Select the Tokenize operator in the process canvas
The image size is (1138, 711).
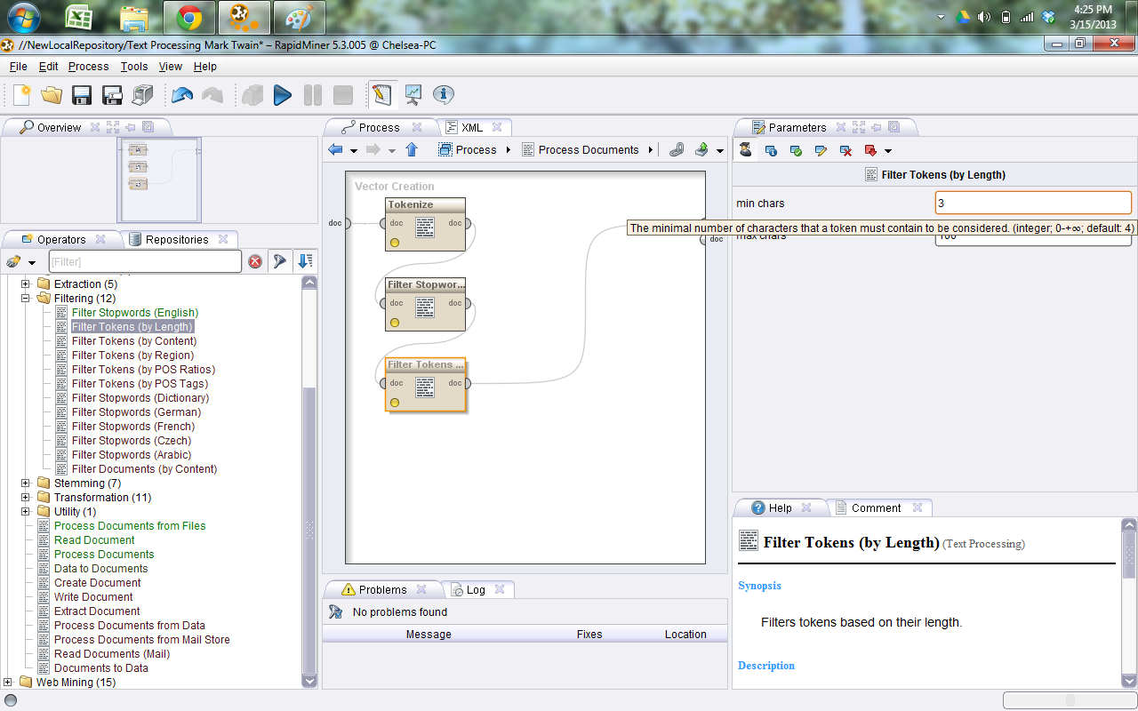click(425, 224)
